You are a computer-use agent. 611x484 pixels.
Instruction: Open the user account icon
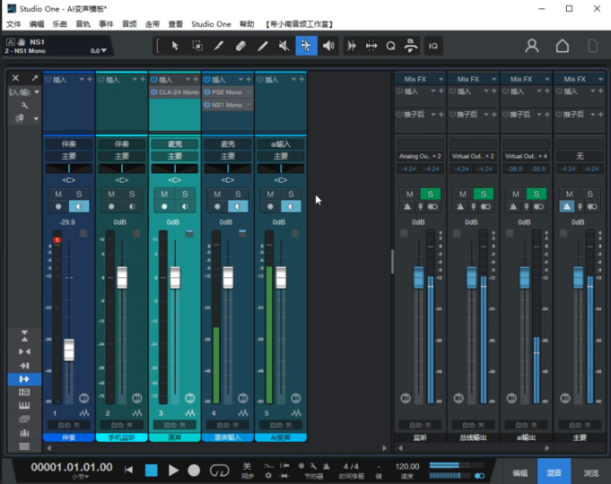click(x=532, y=46)
